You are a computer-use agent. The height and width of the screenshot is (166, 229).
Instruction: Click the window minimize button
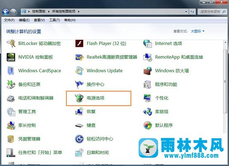204,2
